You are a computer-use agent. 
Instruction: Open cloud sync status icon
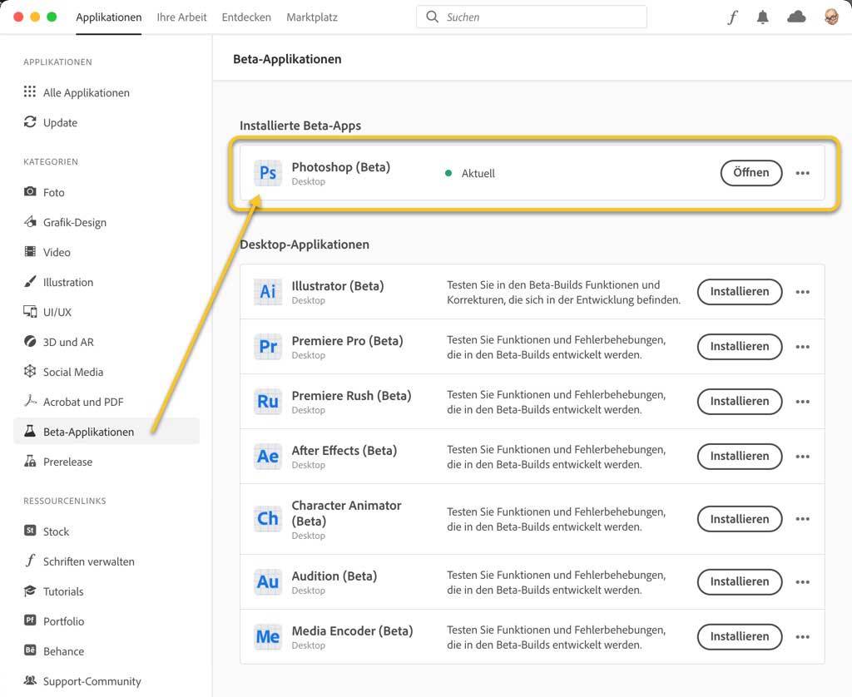click(x=796, y=17)
